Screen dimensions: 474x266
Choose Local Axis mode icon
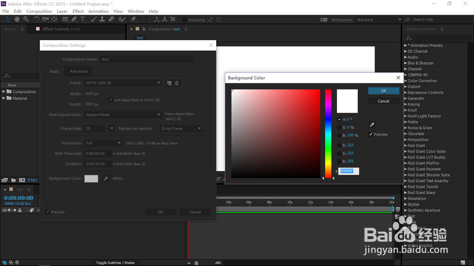(x=156, y=19)
